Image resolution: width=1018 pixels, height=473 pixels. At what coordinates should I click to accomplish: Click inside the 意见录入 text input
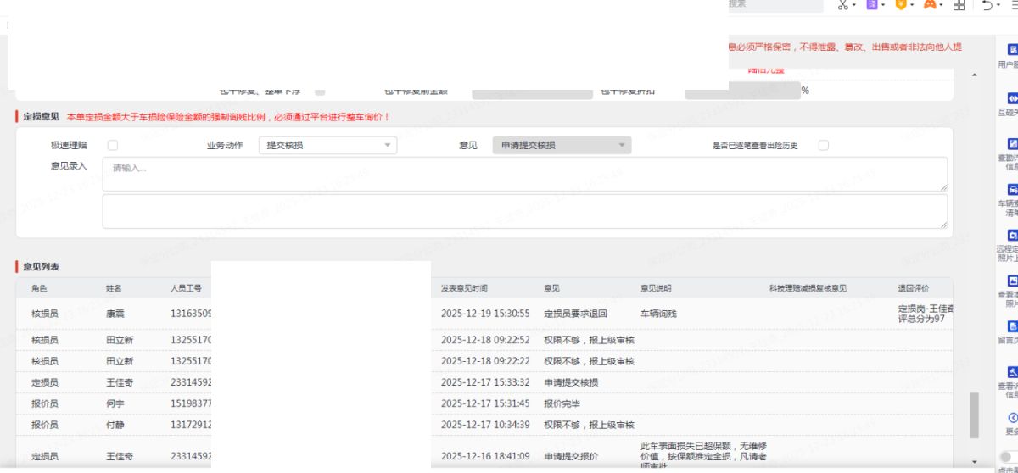coord(524,174)
